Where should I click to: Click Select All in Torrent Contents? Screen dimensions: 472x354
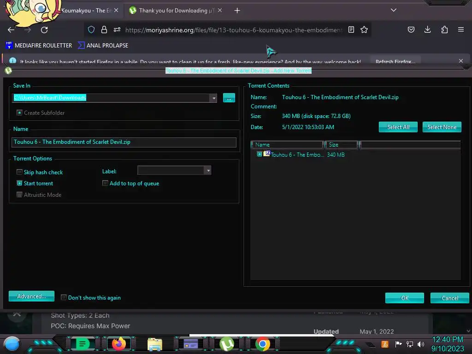(398, 127)
